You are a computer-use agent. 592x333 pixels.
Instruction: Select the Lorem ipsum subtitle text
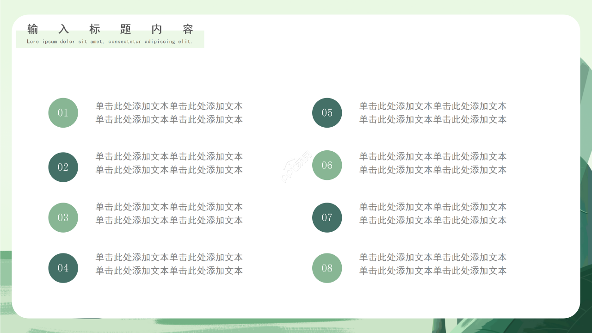click(x=111, y=41)
